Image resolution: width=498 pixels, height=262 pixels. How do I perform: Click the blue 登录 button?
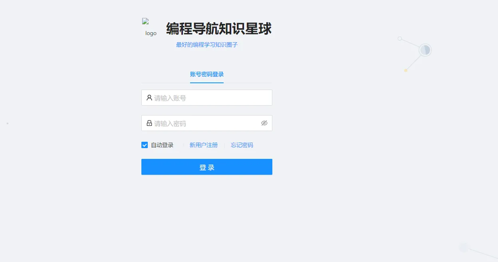207,167
